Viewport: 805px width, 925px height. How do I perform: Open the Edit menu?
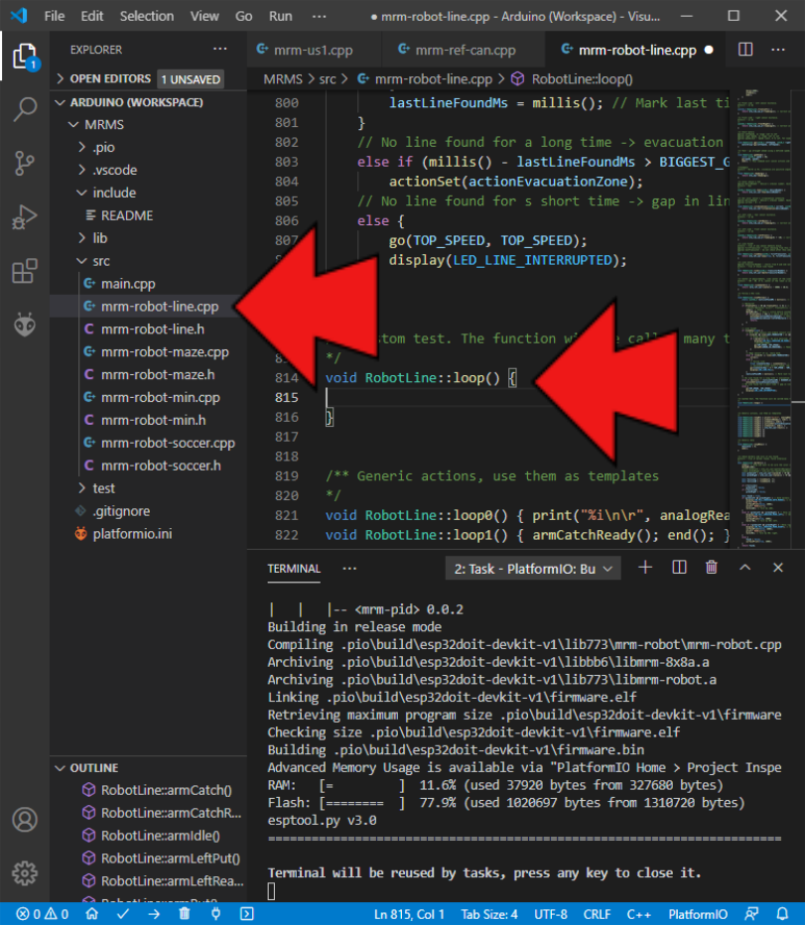click(92, 16)
